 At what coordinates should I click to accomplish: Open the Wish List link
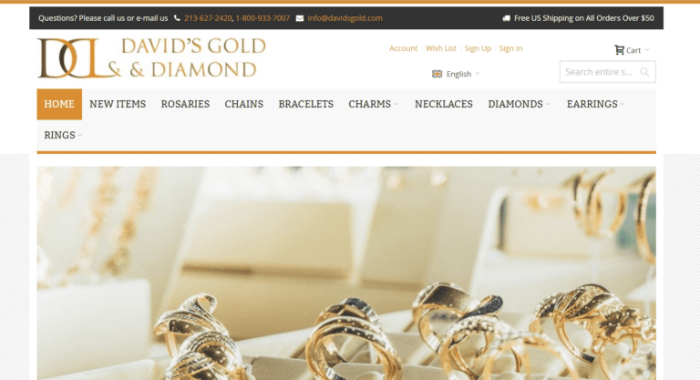[x=440, y=48]
